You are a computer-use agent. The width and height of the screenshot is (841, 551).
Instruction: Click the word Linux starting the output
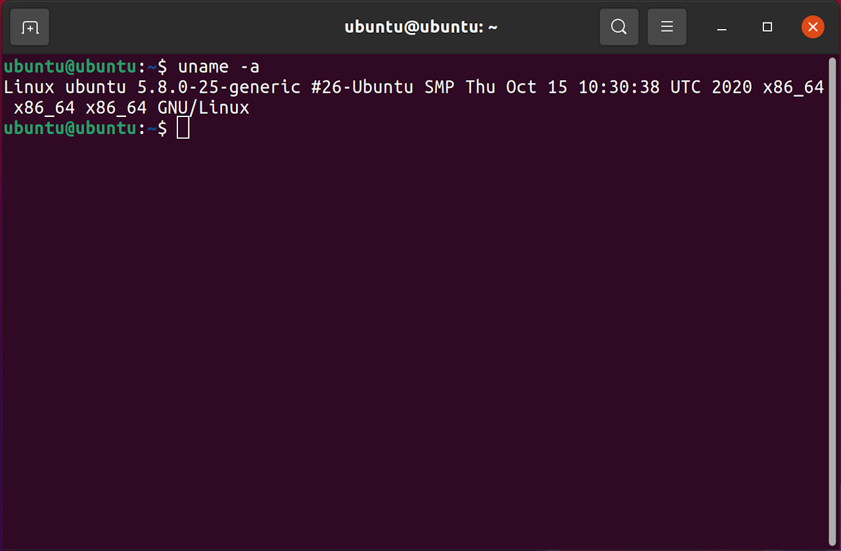(x=29, y=87)
